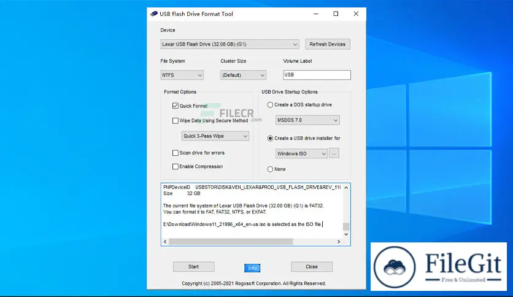Click the PNPDeviceID line in log
This screenshot has width=513, height=297.
tap(252, 187)
